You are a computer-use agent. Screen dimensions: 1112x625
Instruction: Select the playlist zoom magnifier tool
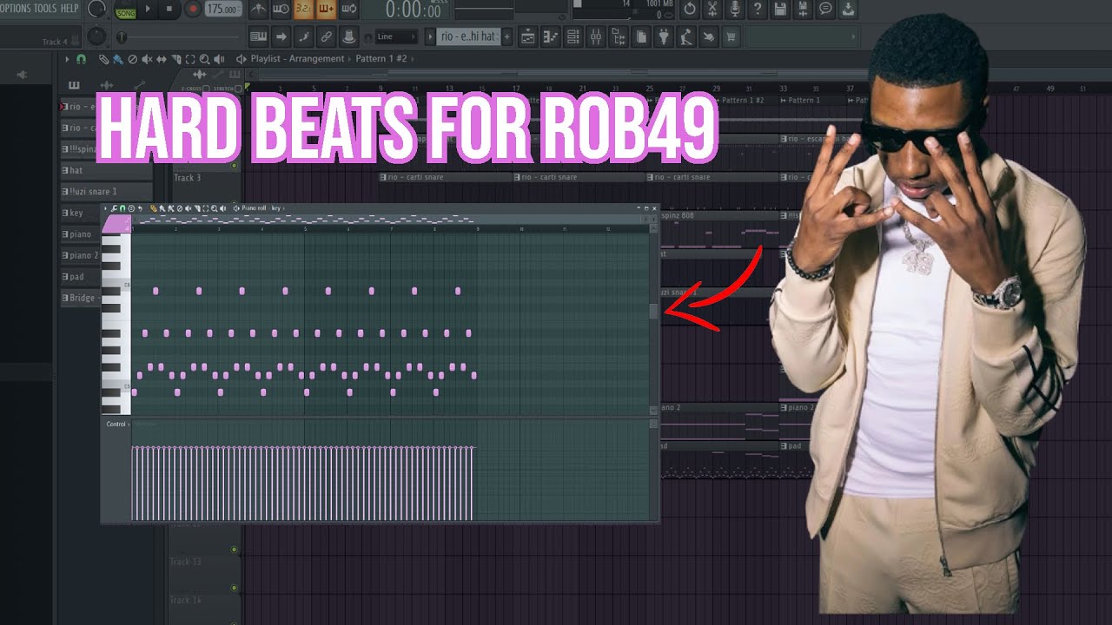coord(205,59)
